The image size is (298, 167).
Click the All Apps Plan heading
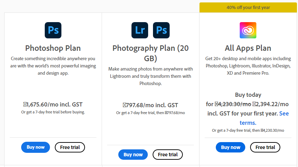[x=248, y=48]
